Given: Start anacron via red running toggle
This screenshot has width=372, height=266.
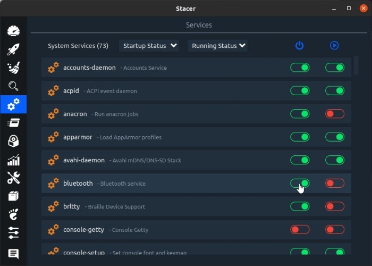Looking at the screenshot, I should click(x=335, y=114).
